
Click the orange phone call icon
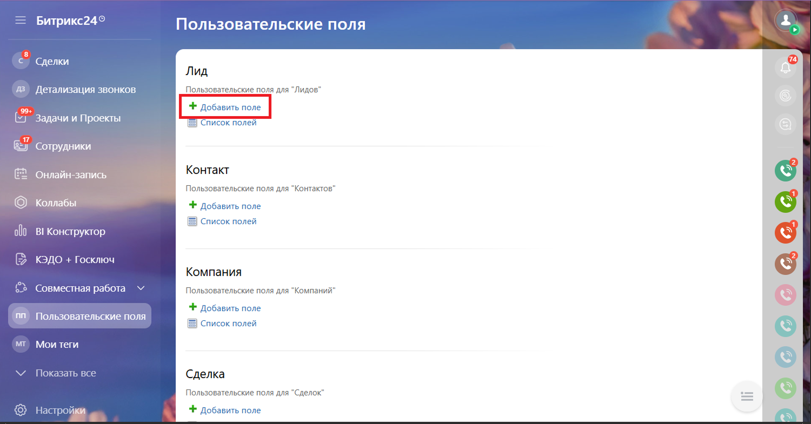786,232
